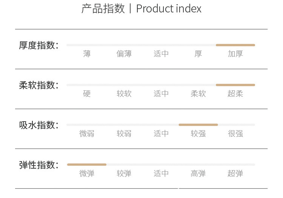Select the 较软 softness label
The width and height of the screenshot is (283, 198).
124,94
